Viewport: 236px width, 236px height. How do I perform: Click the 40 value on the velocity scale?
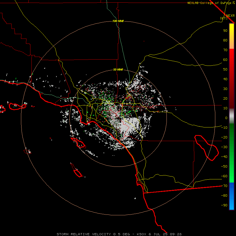[x=225, y=79]
